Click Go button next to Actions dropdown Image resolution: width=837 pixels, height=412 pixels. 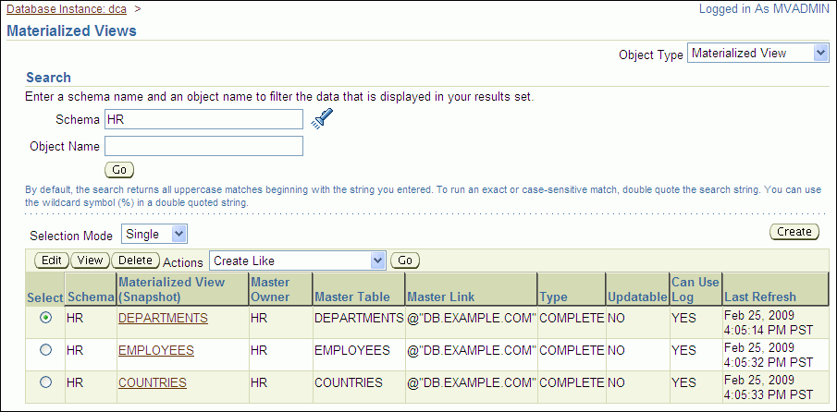[x=405, y=261]
